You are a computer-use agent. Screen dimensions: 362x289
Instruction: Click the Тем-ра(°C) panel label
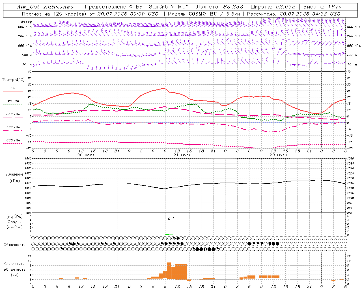coord(13,80)
